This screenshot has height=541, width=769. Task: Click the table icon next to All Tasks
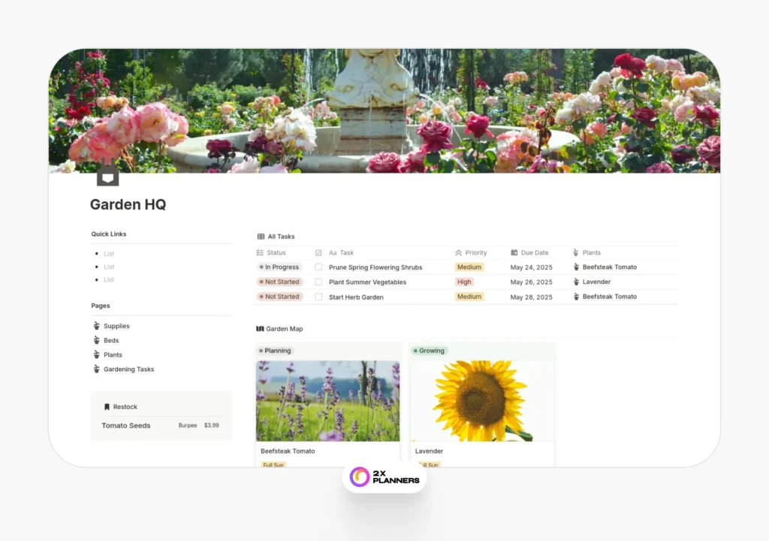261,235
